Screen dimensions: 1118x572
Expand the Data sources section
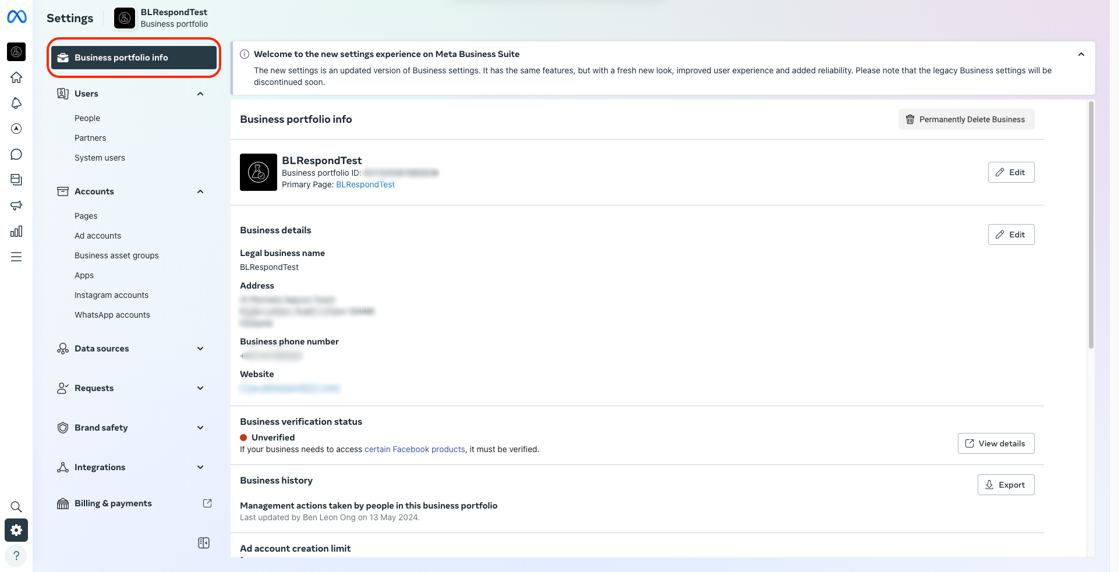click(x=200, y=349)
